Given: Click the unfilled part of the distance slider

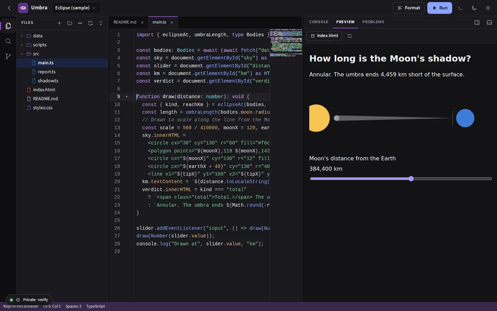Looking at the screenshot, I should coord(452,179).
